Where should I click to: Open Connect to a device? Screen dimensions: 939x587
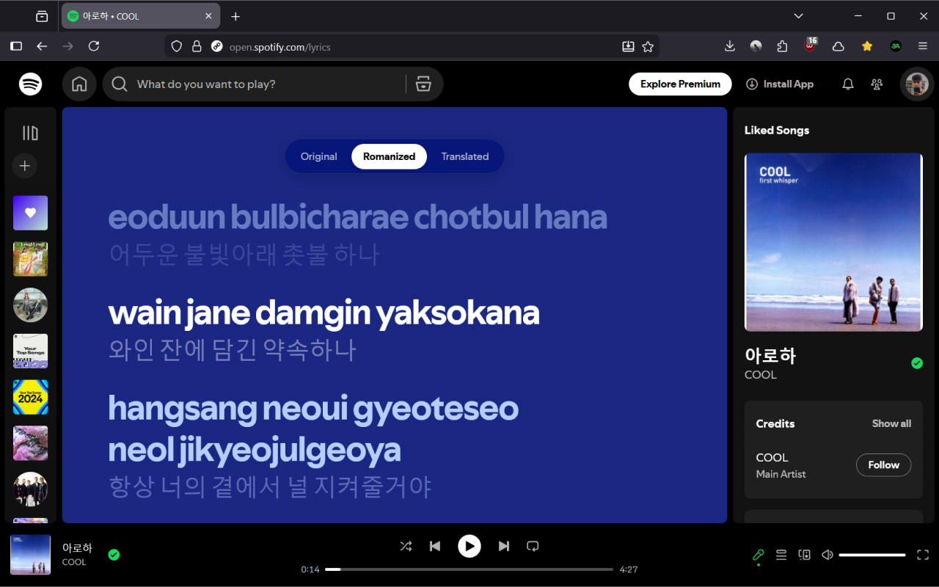coord(805,555)
